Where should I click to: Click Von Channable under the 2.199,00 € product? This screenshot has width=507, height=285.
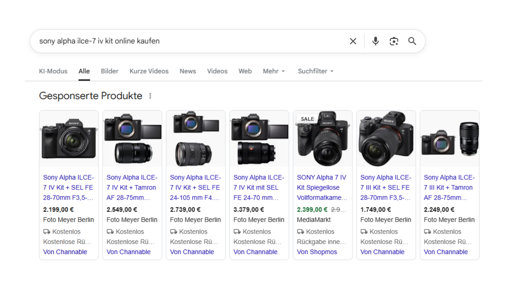pyautogui.click(x=65, y=252)
